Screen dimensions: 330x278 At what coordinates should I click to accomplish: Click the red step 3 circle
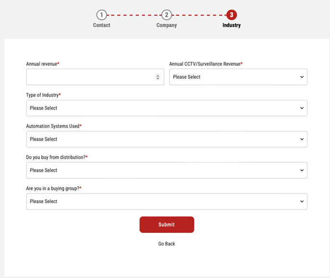tap(231, 15)
